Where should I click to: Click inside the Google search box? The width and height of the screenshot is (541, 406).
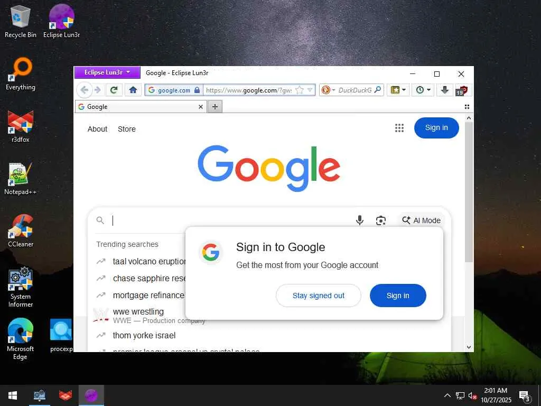(x=231, y=220)
